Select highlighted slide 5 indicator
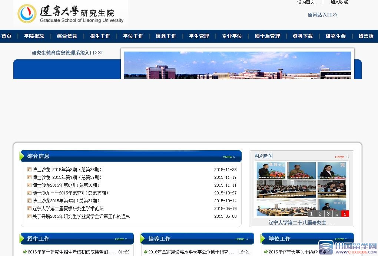The image size is (378, 256). [345, 214]
